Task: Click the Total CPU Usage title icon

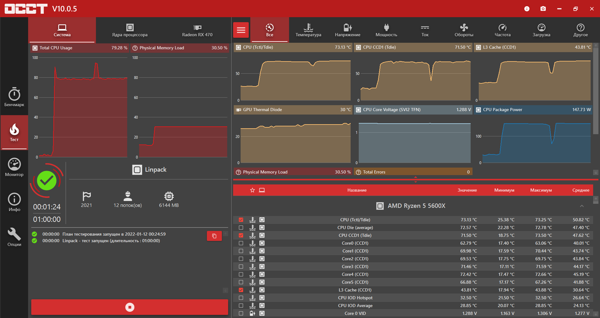Action: (35, 48)
